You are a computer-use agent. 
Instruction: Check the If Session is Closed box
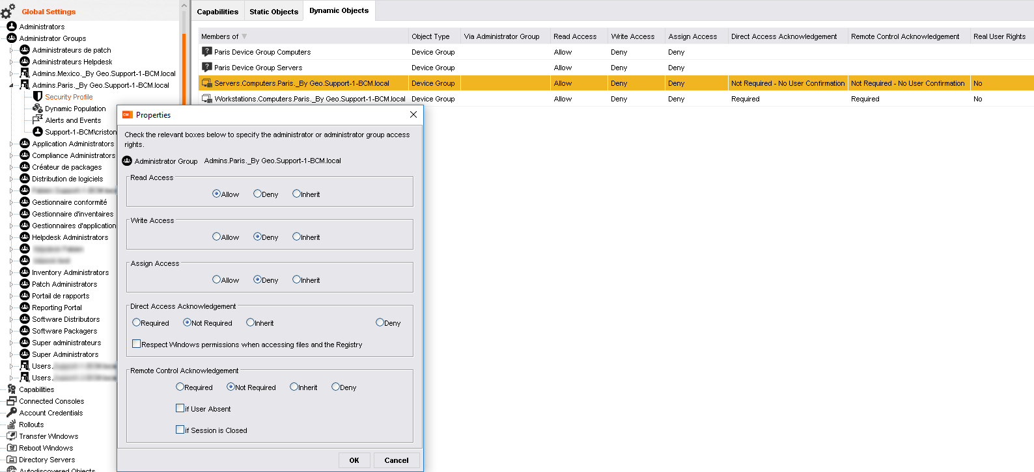coord(180,430)
